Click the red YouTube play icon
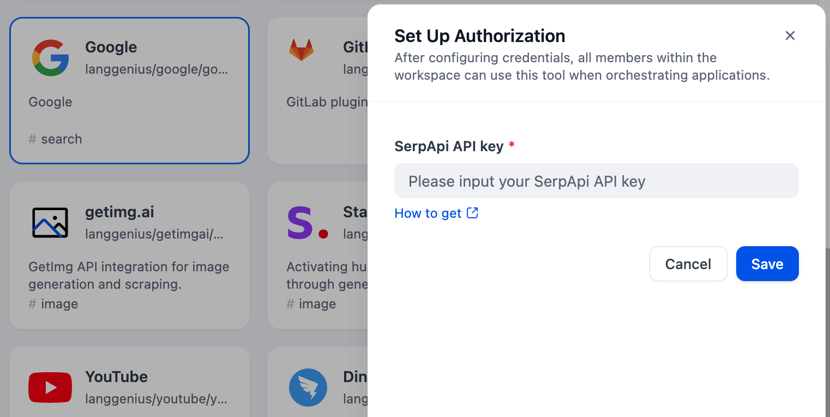This screenshot has height=417, width=830. (50, 387)
